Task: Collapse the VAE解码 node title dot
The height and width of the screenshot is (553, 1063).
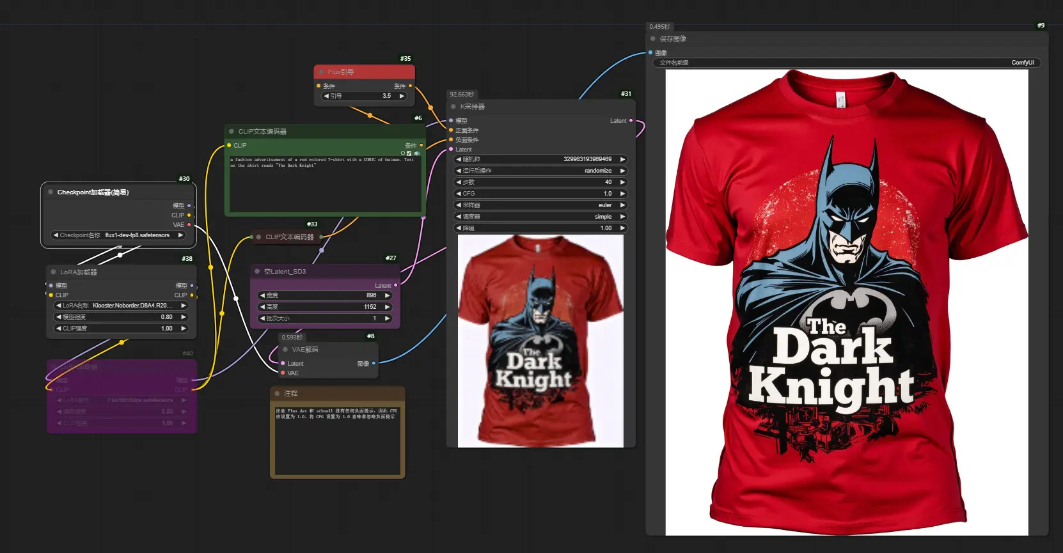Action: pyautogui.click(x=285, y=349)
